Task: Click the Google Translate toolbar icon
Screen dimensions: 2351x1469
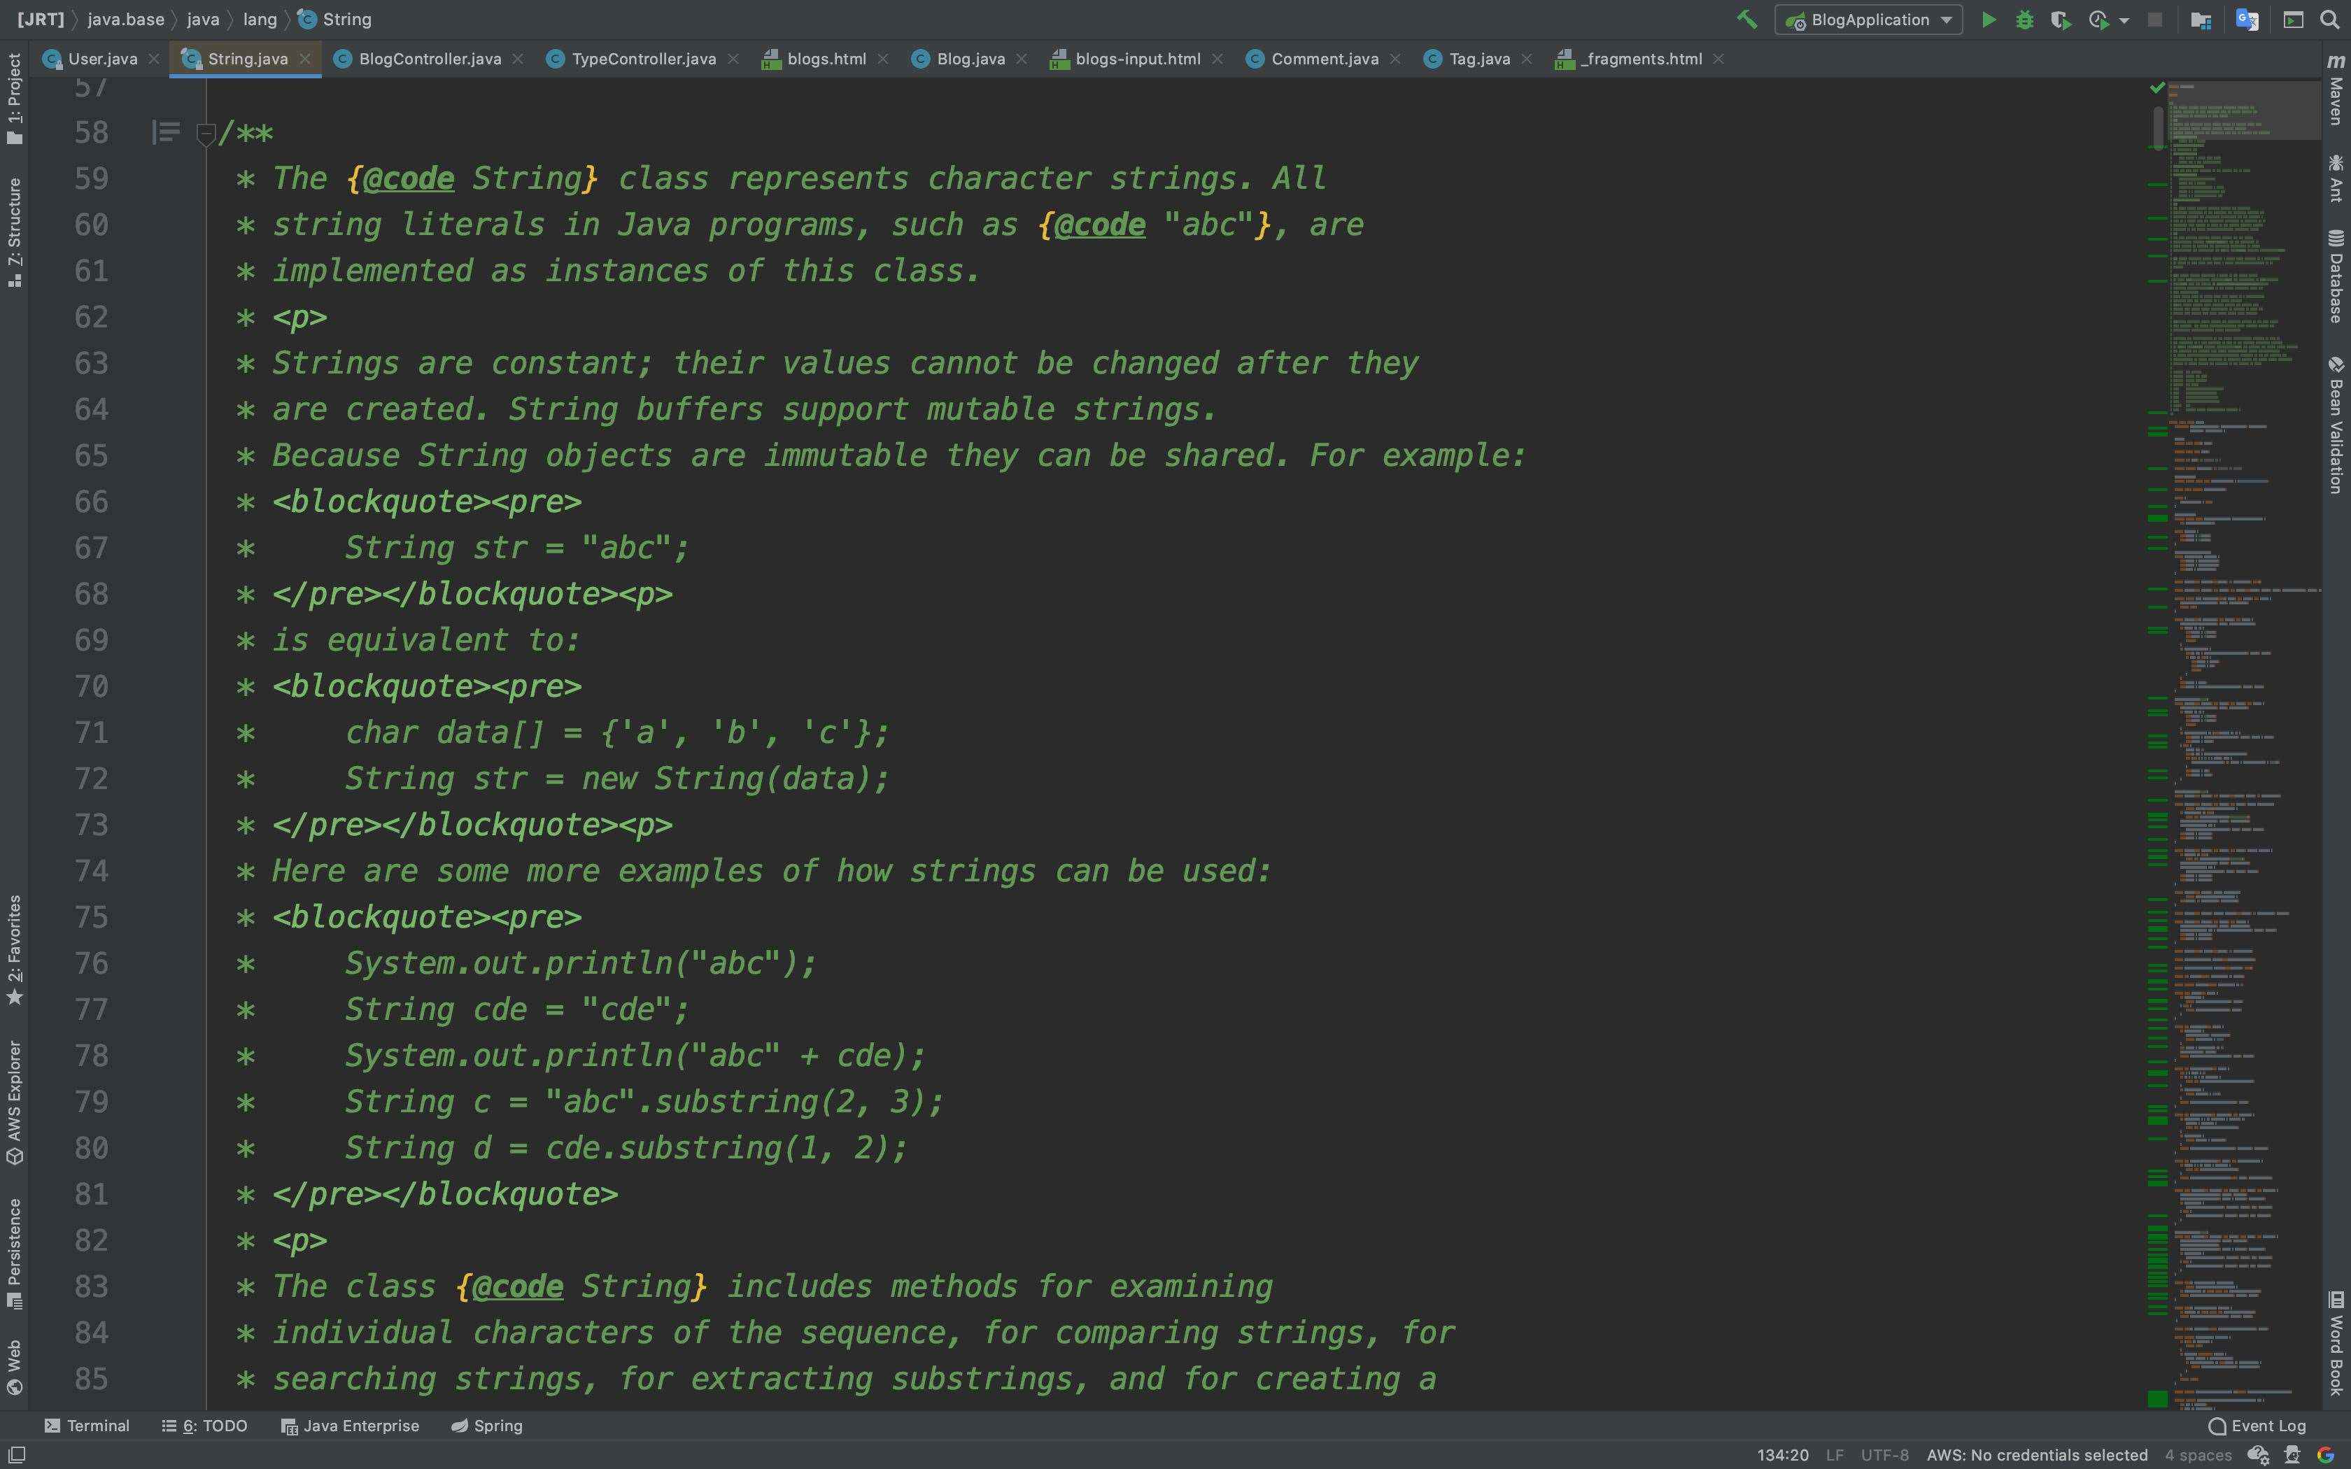Action: tap(2246, 20)
